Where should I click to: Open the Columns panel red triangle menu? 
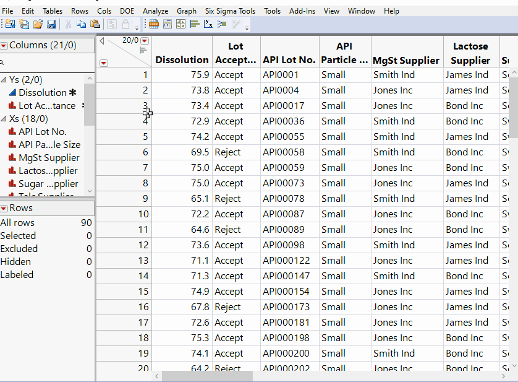click(x=4, y=45)
